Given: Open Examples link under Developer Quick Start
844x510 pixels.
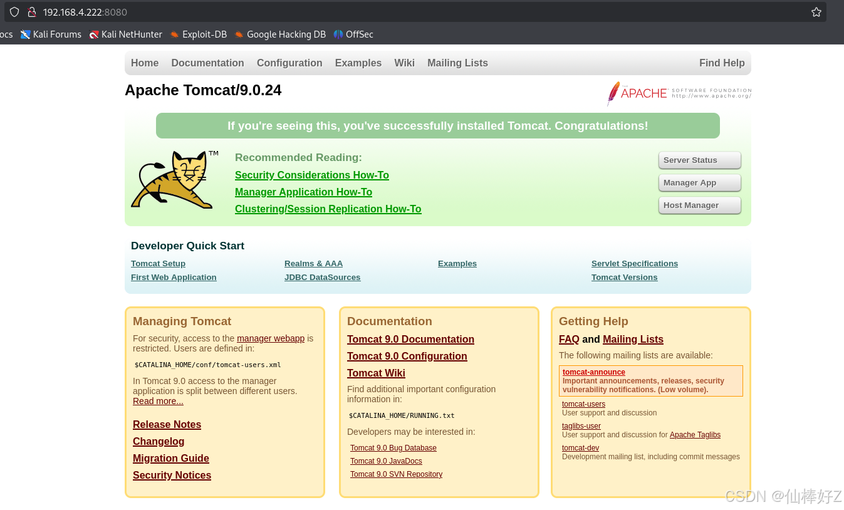Looking at the screenshot, I should (457, 264).
